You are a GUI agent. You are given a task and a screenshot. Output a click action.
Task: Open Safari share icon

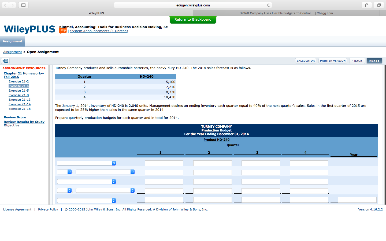[367, 5]
